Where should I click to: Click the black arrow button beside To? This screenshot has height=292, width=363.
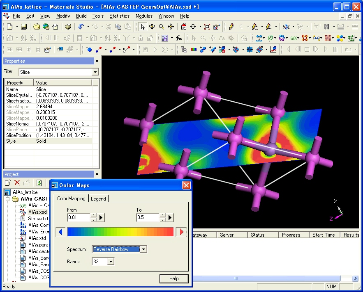[x=170, y=217]
